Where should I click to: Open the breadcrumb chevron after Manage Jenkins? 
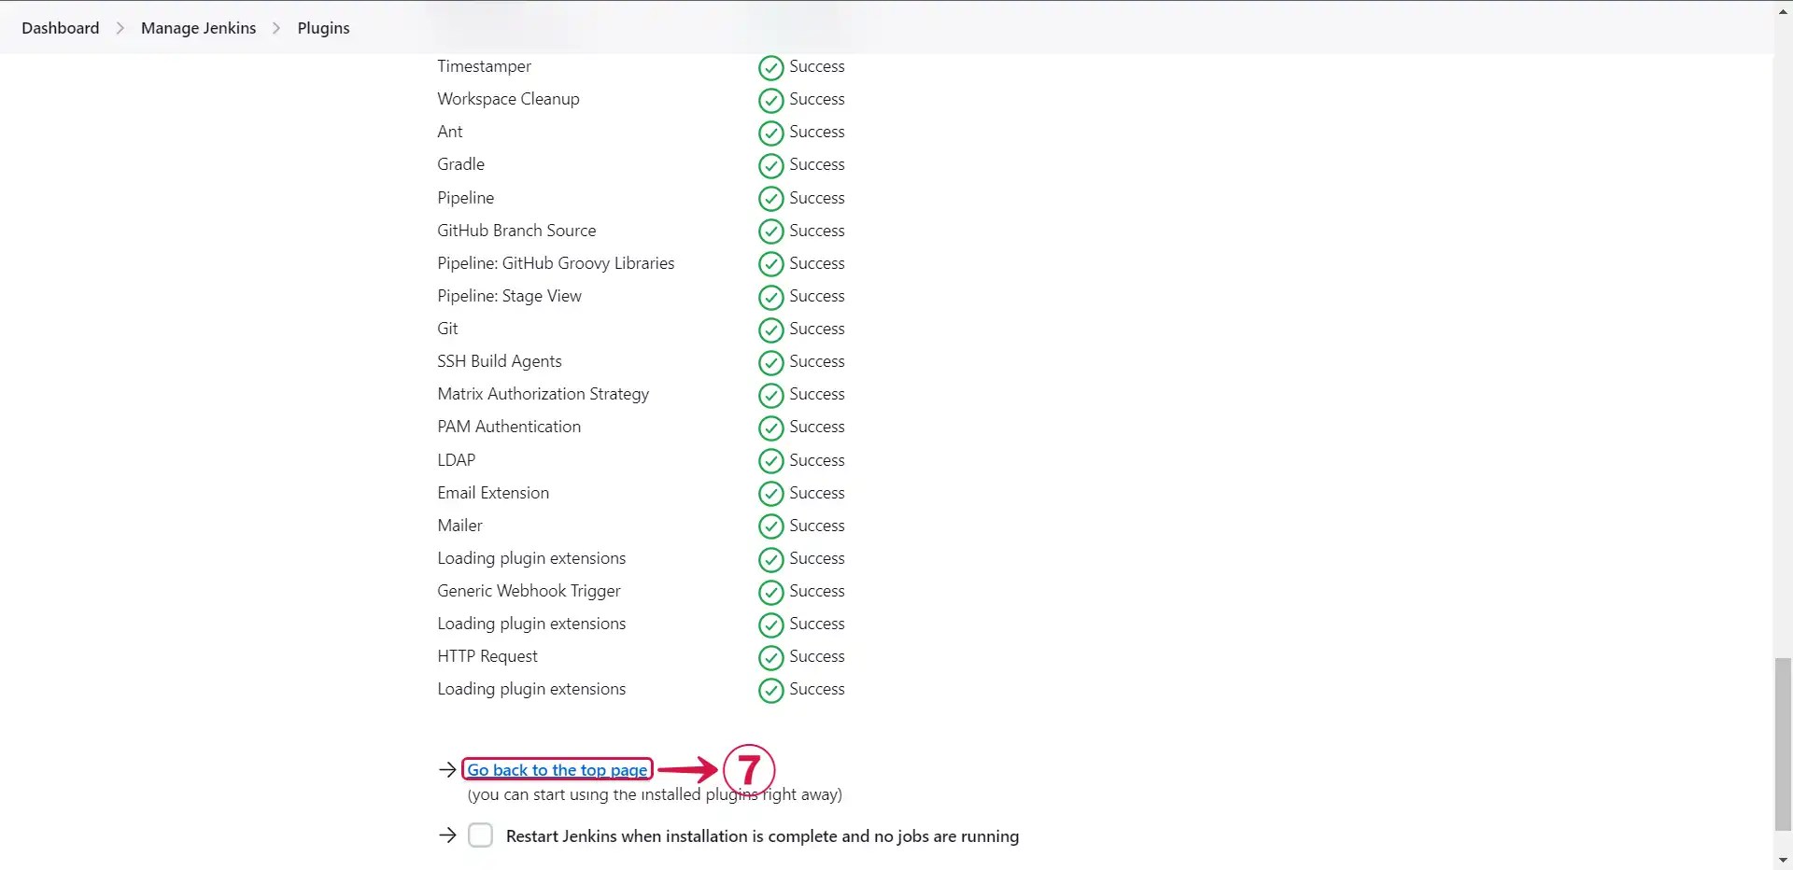(x=276, y=28)
